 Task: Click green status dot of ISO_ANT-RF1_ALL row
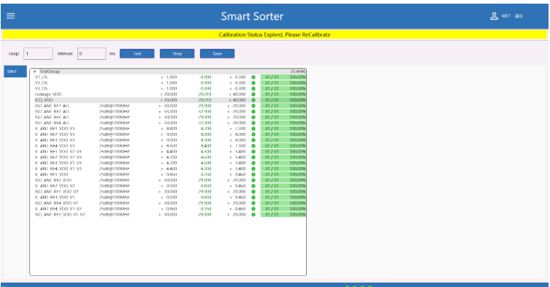tap(253, 106)
